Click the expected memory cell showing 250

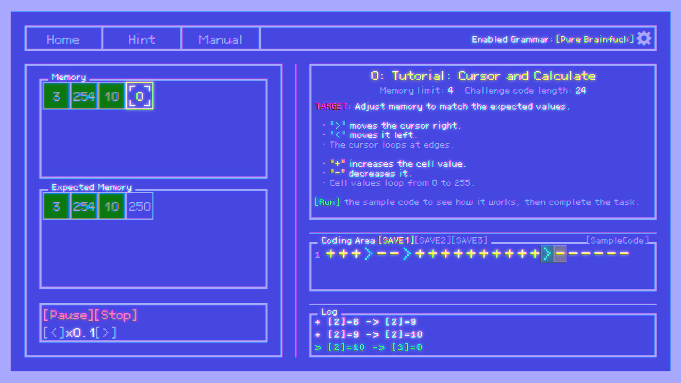[x=139, y=206]
